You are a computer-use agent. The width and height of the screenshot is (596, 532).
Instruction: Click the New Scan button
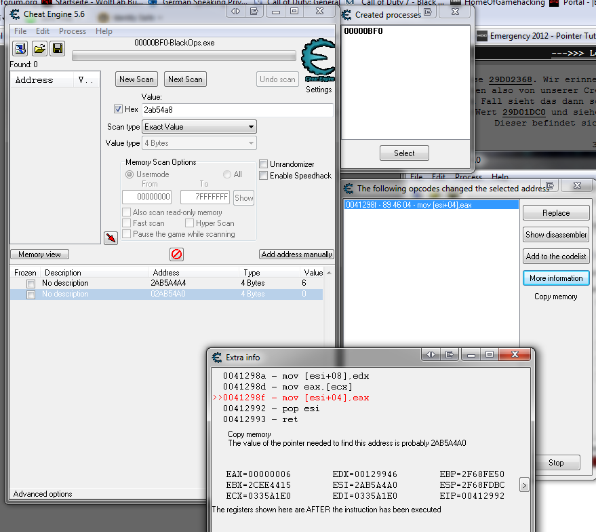click(x=136, y=79)
